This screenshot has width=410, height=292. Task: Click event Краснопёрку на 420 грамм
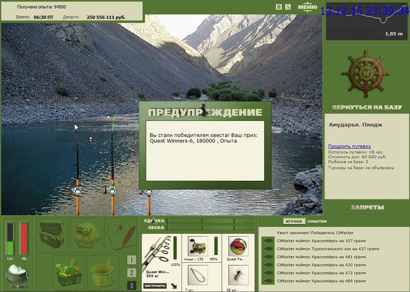coord(321,265)
